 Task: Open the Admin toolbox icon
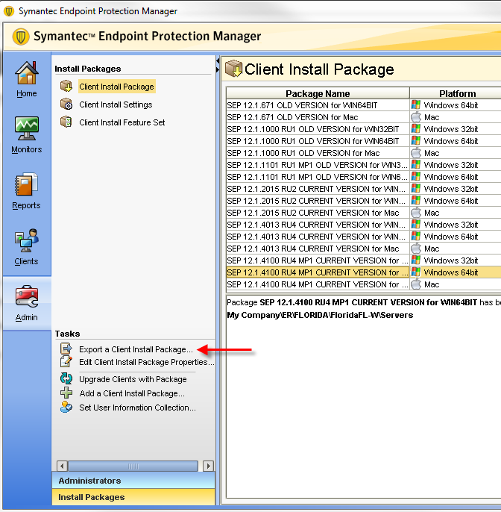tap(27, 296)
